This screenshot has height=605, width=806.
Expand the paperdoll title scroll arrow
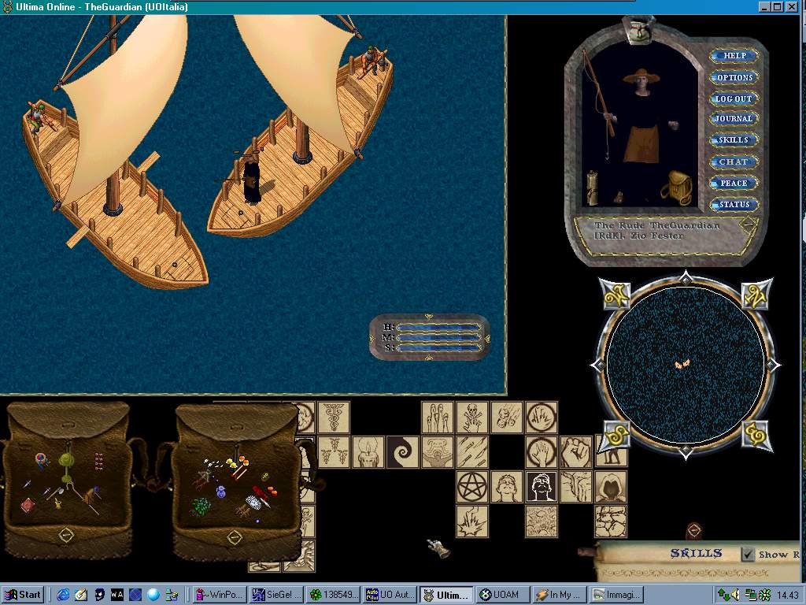[749, 225]
